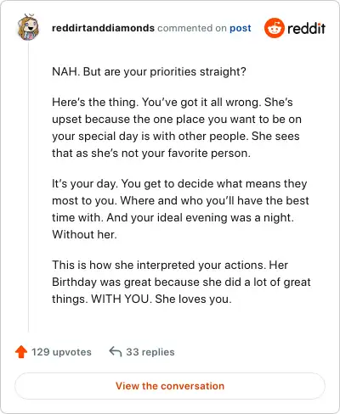This screenshot has height=414, width=340.
Task: Open the reddirtanddiamonds user profile
Action: tap(103, 28)
